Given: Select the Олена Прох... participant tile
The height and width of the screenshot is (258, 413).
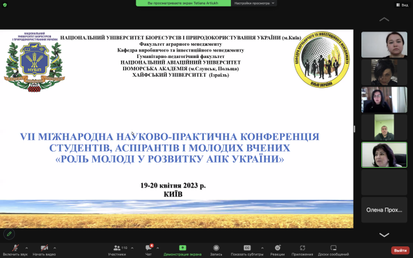Looking at the screenshot, I should click(384, 210).
